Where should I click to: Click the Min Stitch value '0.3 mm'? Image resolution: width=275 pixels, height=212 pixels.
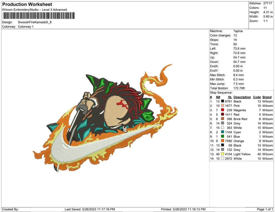pyautogui.click(x=238, y=79)
